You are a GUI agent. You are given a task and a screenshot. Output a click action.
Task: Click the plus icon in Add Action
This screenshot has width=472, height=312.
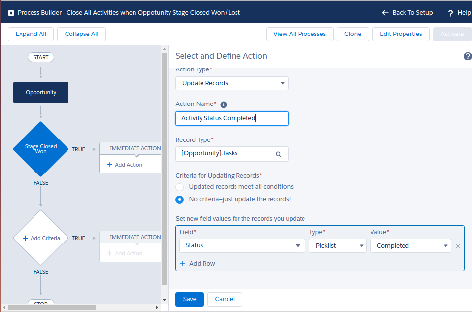(x=110, y=165)
